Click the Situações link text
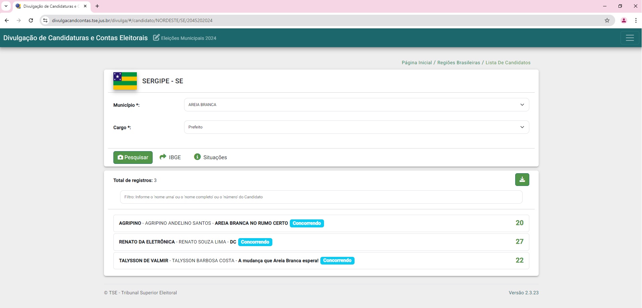642x308 pixels. point(215,158)
